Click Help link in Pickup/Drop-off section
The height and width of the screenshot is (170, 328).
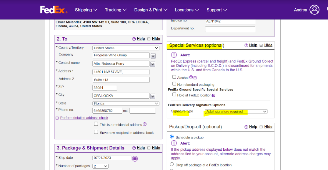pos(253,127)
